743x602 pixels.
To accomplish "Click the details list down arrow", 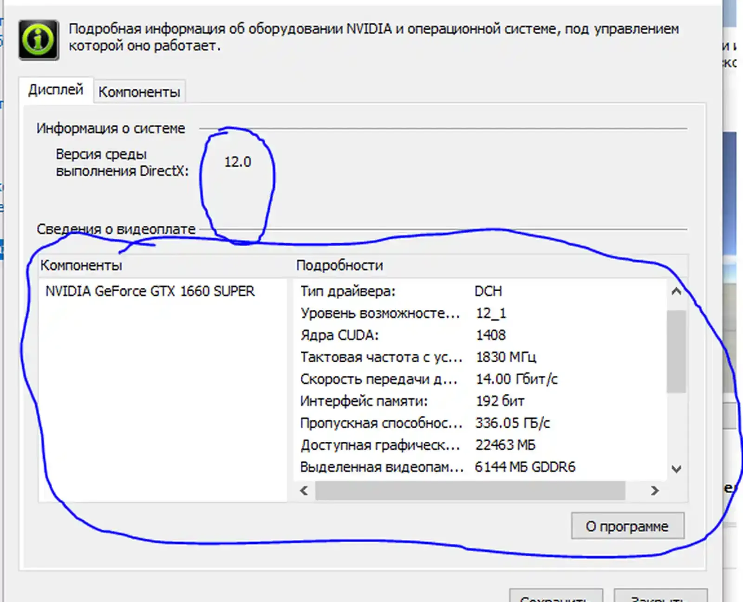I will point(677,469).
